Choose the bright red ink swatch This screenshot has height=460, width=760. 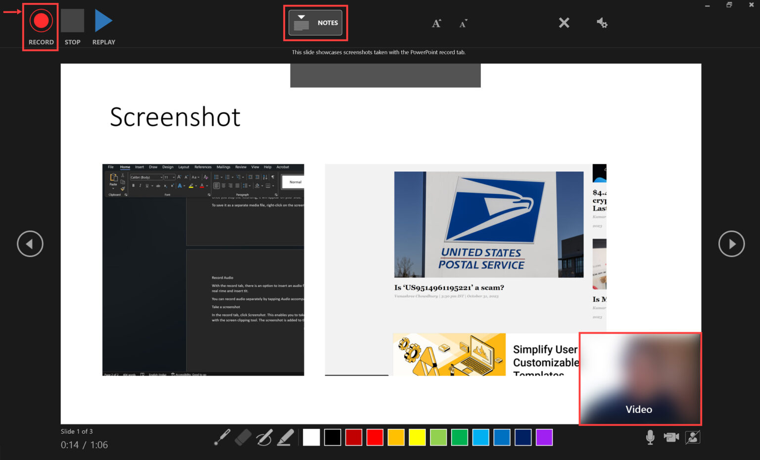pyautogui.click(x=375, y=437)
